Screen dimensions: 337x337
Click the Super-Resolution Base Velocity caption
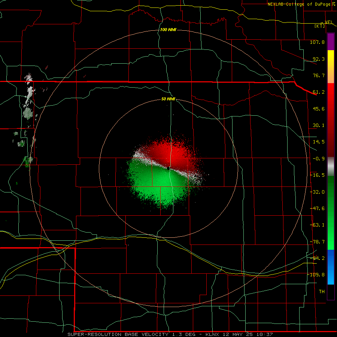point(170,334)
